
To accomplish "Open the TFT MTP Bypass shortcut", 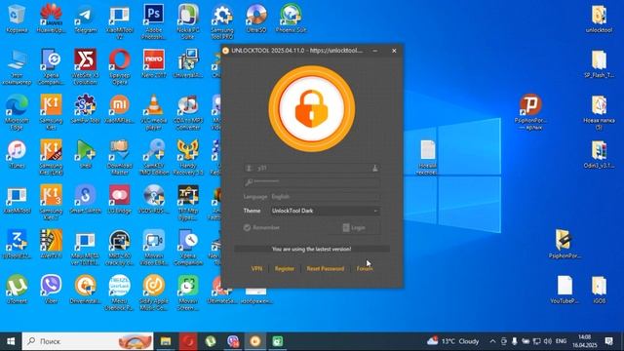I will tap(188, 203).
